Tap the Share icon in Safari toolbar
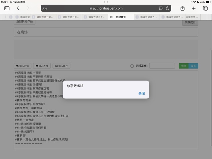 (182, 8)
